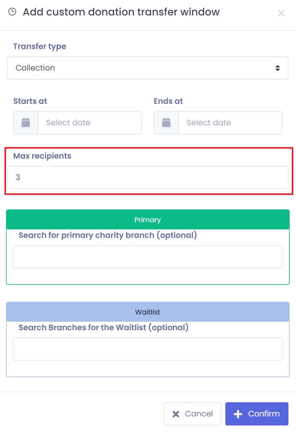296x434 pixels.
Task: Click the Transfer type label
Action: pyautogui.click(x=40, y=46)
